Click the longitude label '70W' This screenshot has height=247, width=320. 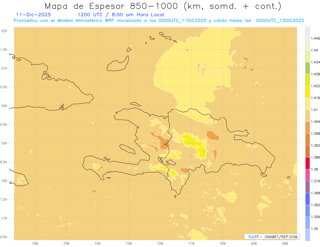223,243
